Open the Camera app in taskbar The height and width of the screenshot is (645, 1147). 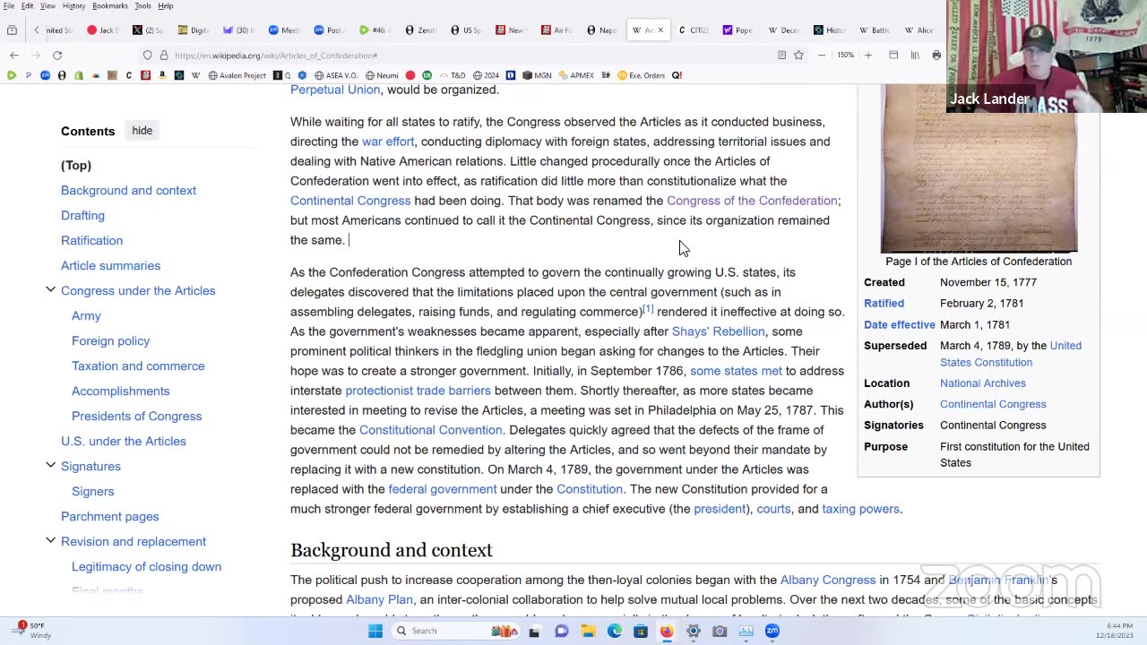click(x=720, y=631)
